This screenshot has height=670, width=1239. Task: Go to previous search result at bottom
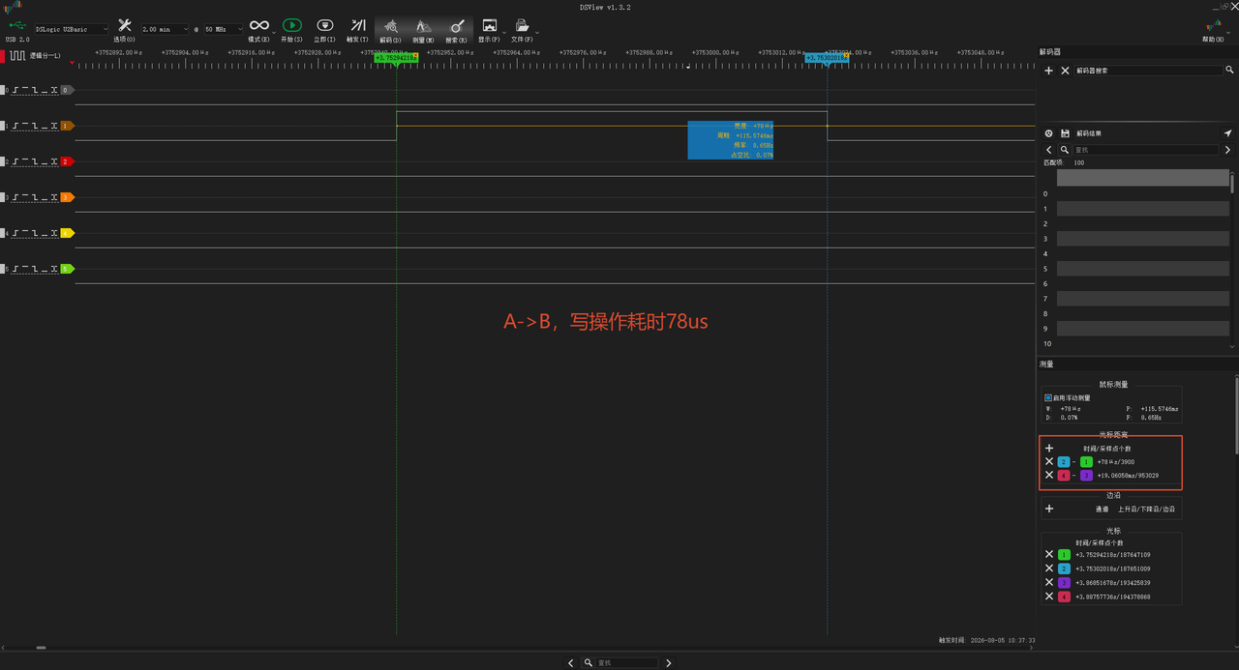pos(571,663)
